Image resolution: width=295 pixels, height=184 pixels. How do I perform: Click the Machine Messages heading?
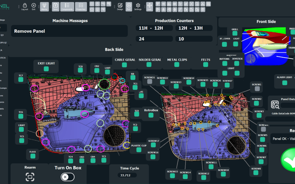click(70, 21)
